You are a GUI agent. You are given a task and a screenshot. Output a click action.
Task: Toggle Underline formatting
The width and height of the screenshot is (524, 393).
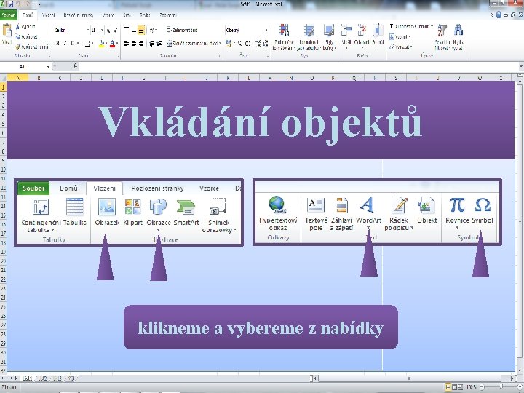(72, 44)
